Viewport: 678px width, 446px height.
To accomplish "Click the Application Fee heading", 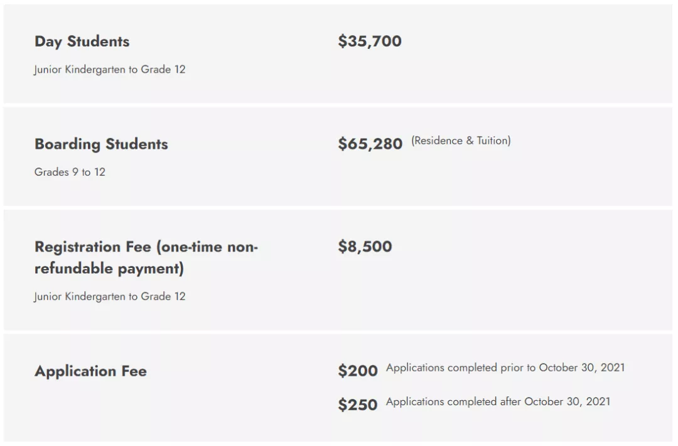I will [x=91, y=371].
